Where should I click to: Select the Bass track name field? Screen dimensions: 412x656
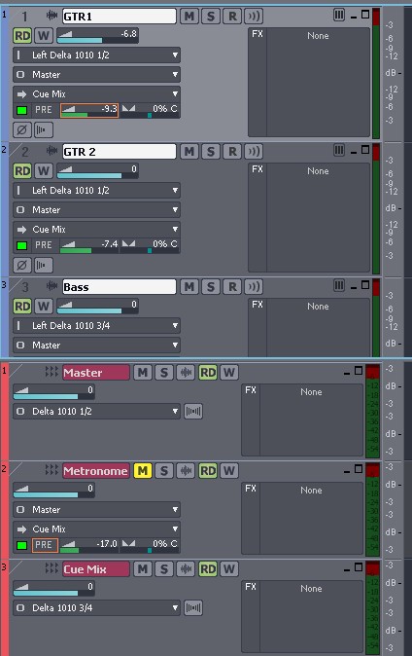tap(120, 287)
